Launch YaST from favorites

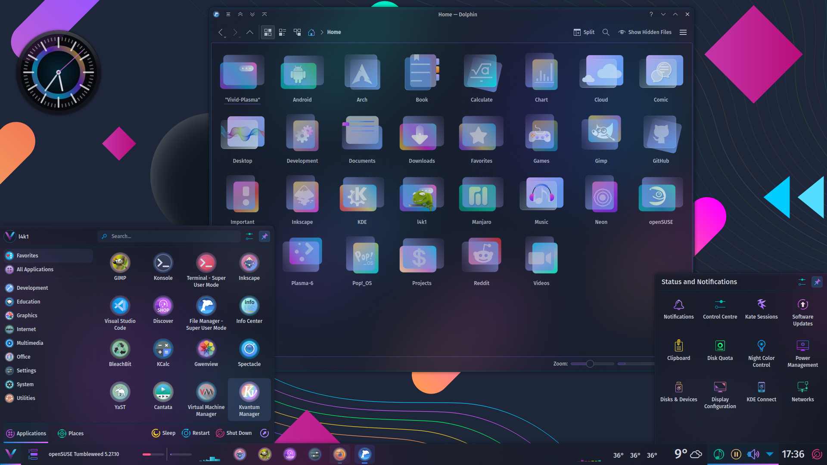pos(120,396)
